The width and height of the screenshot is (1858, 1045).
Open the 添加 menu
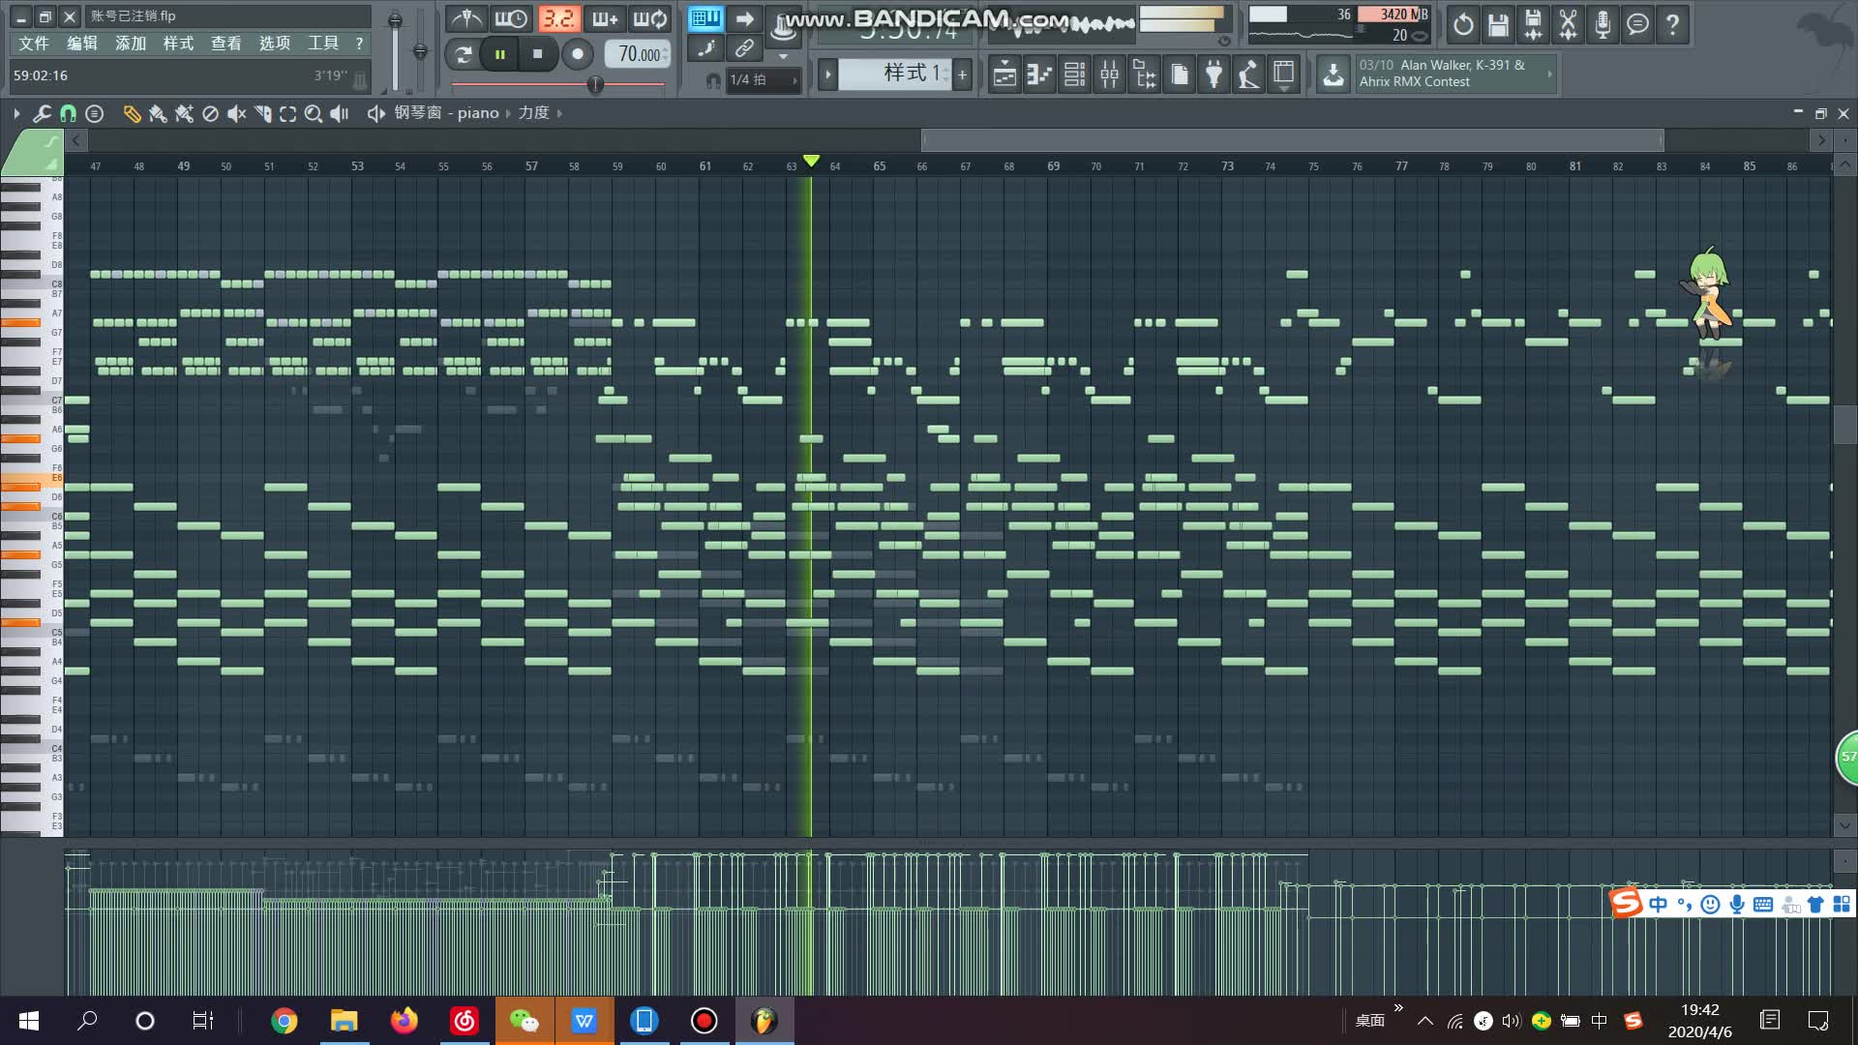[x=131, y=44]
